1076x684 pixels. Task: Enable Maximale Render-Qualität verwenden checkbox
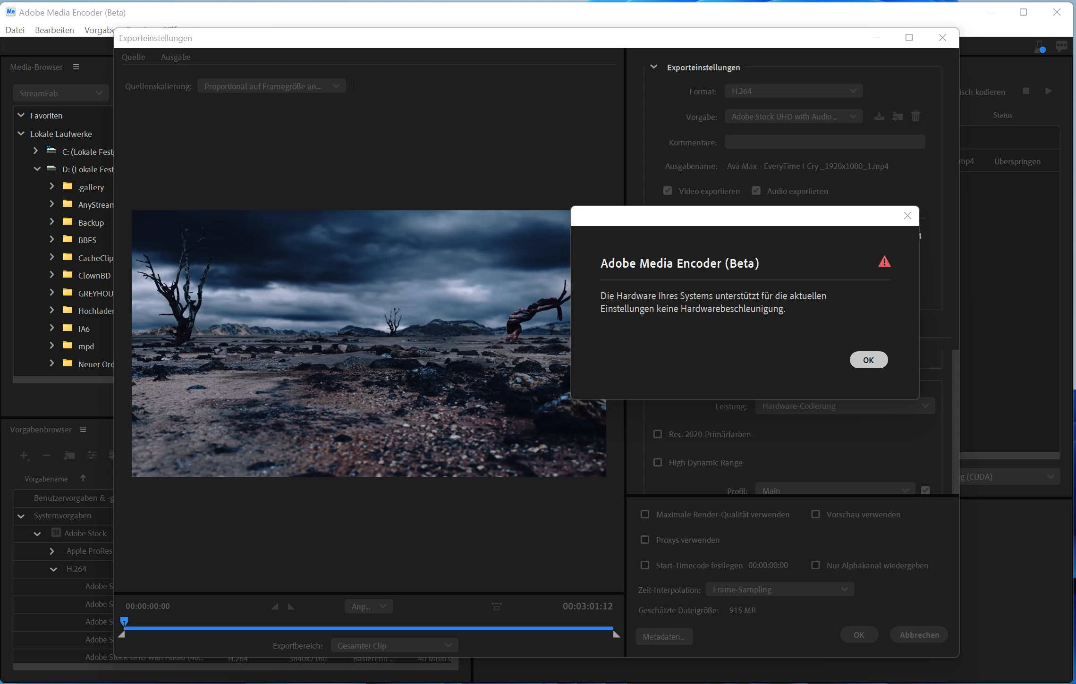click(645, 515)
